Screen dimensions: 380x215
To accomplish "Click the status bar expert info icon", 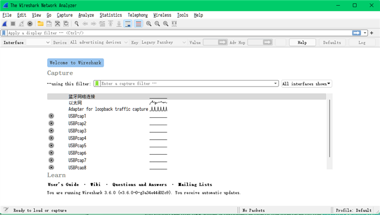I will 6,210.
